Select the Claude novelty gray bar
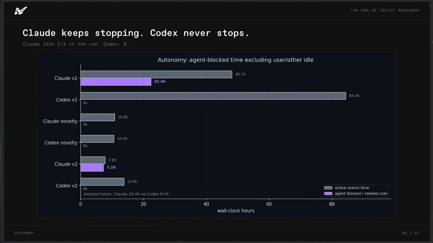Viewport: 433px width, 243px height. (x=98, y=117)
